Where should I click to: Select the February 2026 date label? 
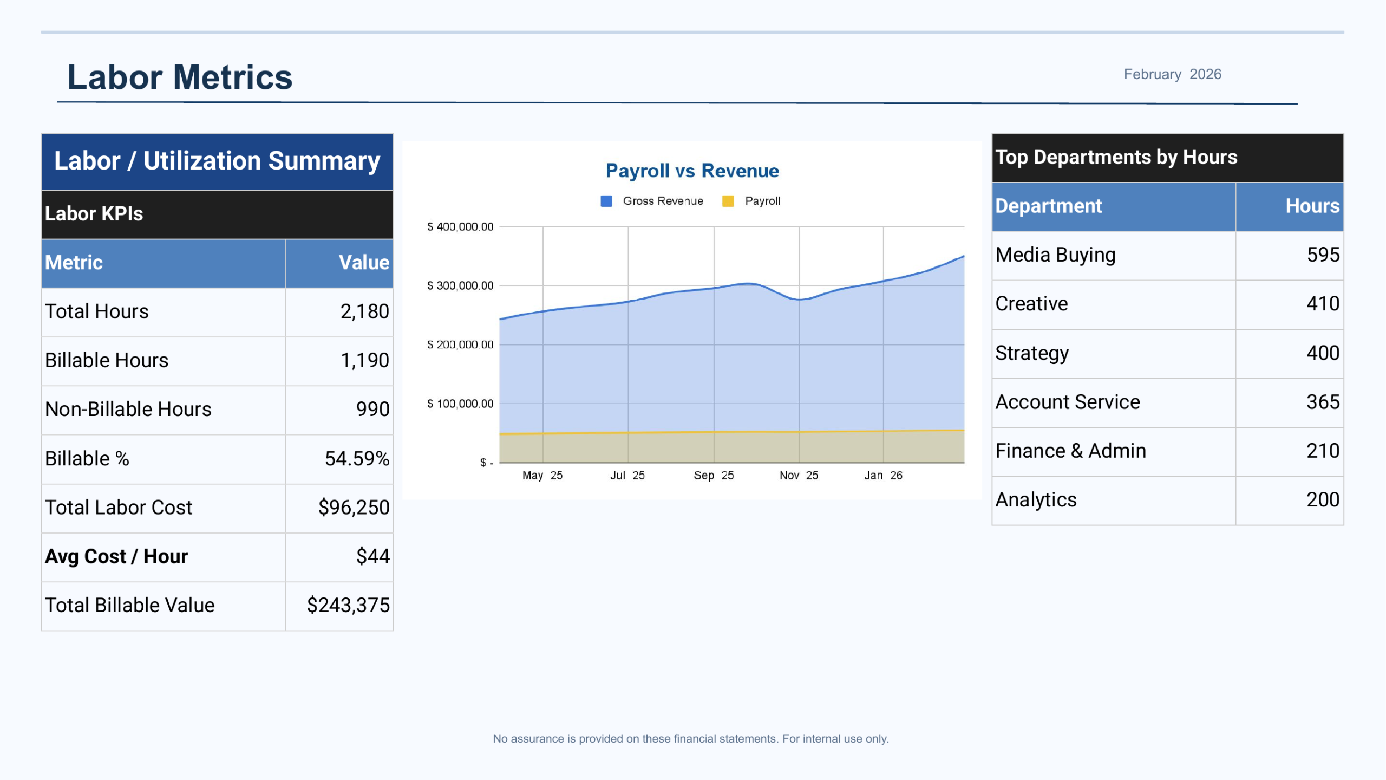[1172, 75]
